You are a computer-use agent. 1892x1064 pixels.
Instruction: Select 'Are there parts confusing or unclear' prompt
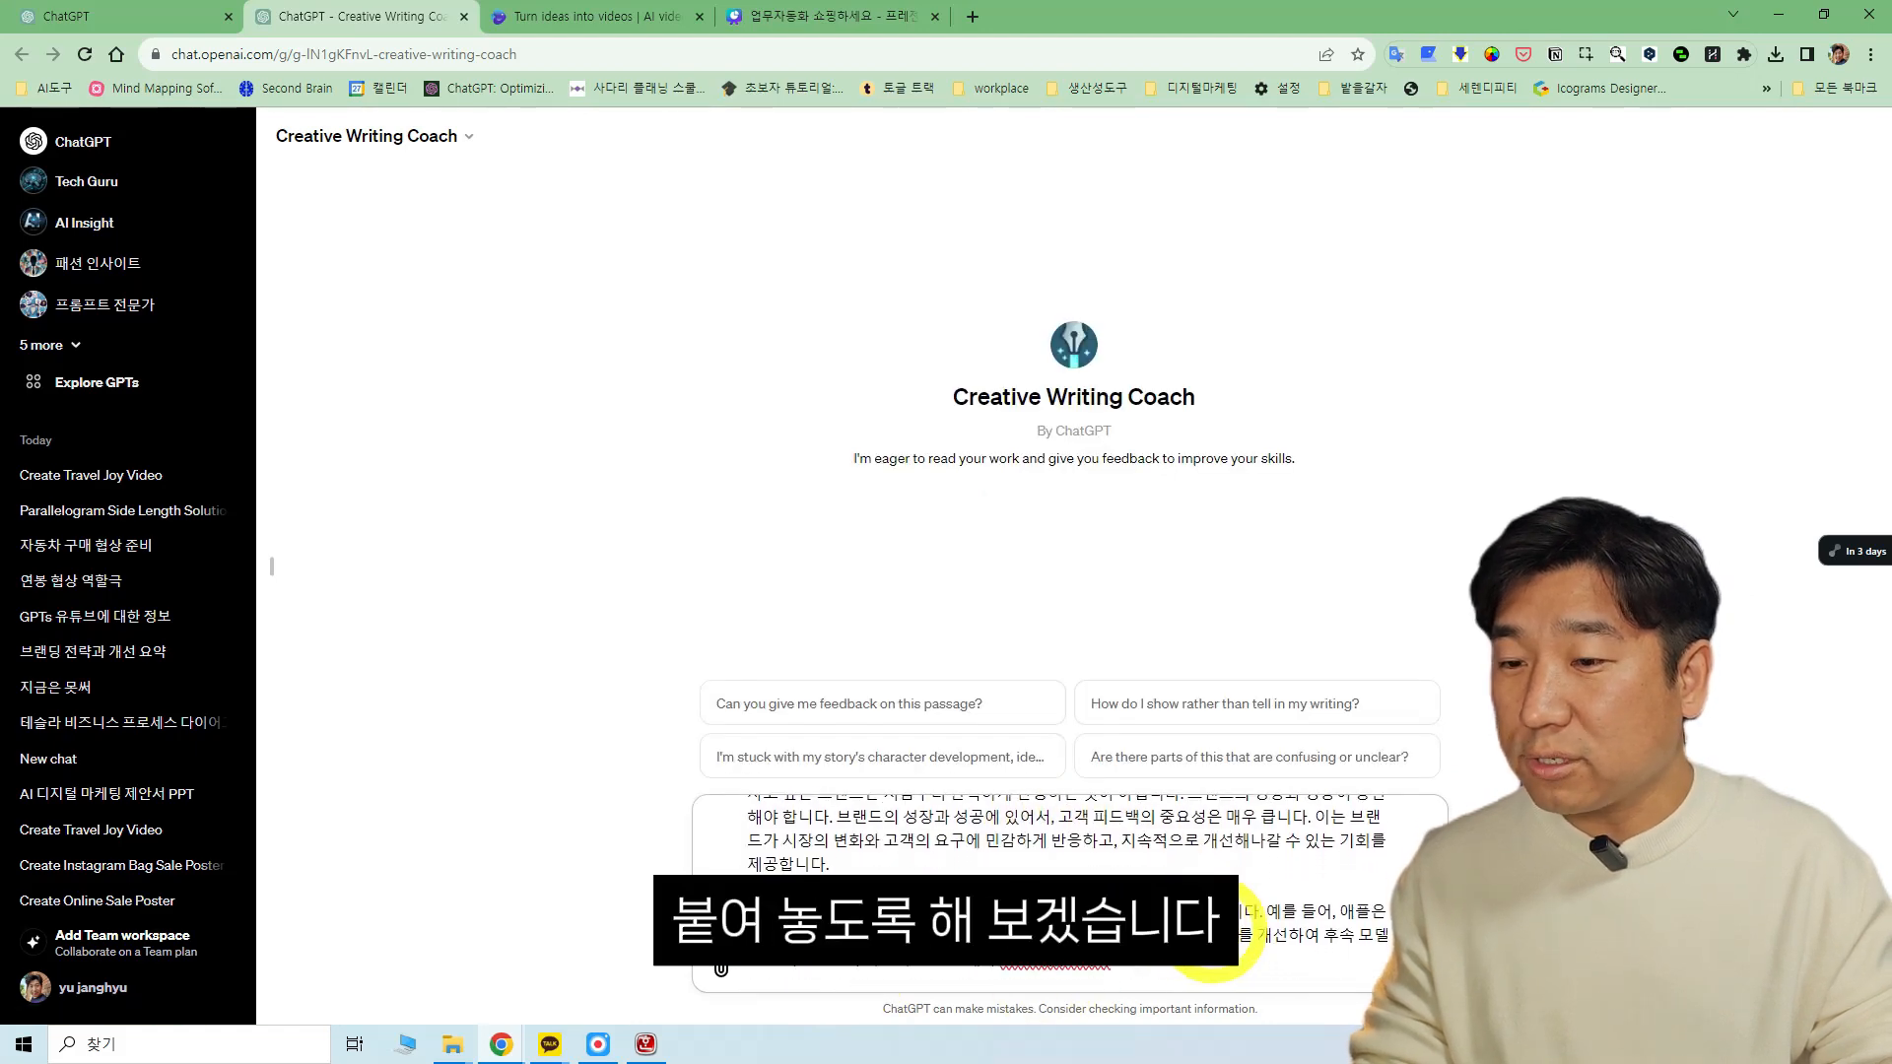point(1256,757)
